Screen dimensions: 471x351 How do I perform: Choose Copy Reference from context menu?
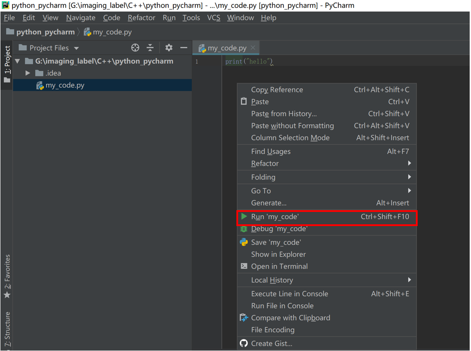[x=327, y=90]
